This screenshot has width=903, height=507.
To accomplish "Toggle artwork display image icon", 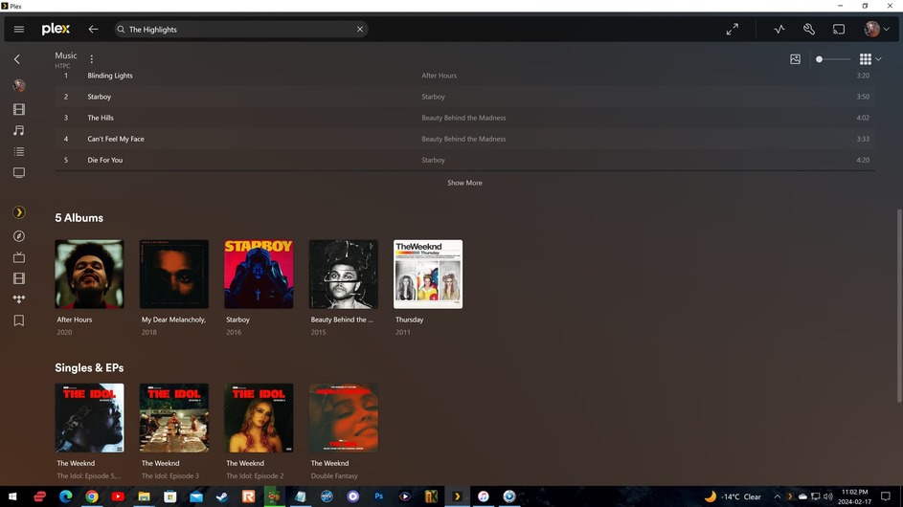I will [x=795, y=59].
